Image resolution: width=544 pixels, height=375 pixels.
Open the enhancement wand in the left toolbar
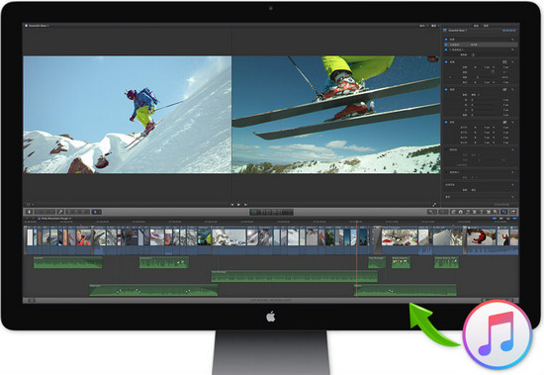pyautogui.click(x=60, y=212)
